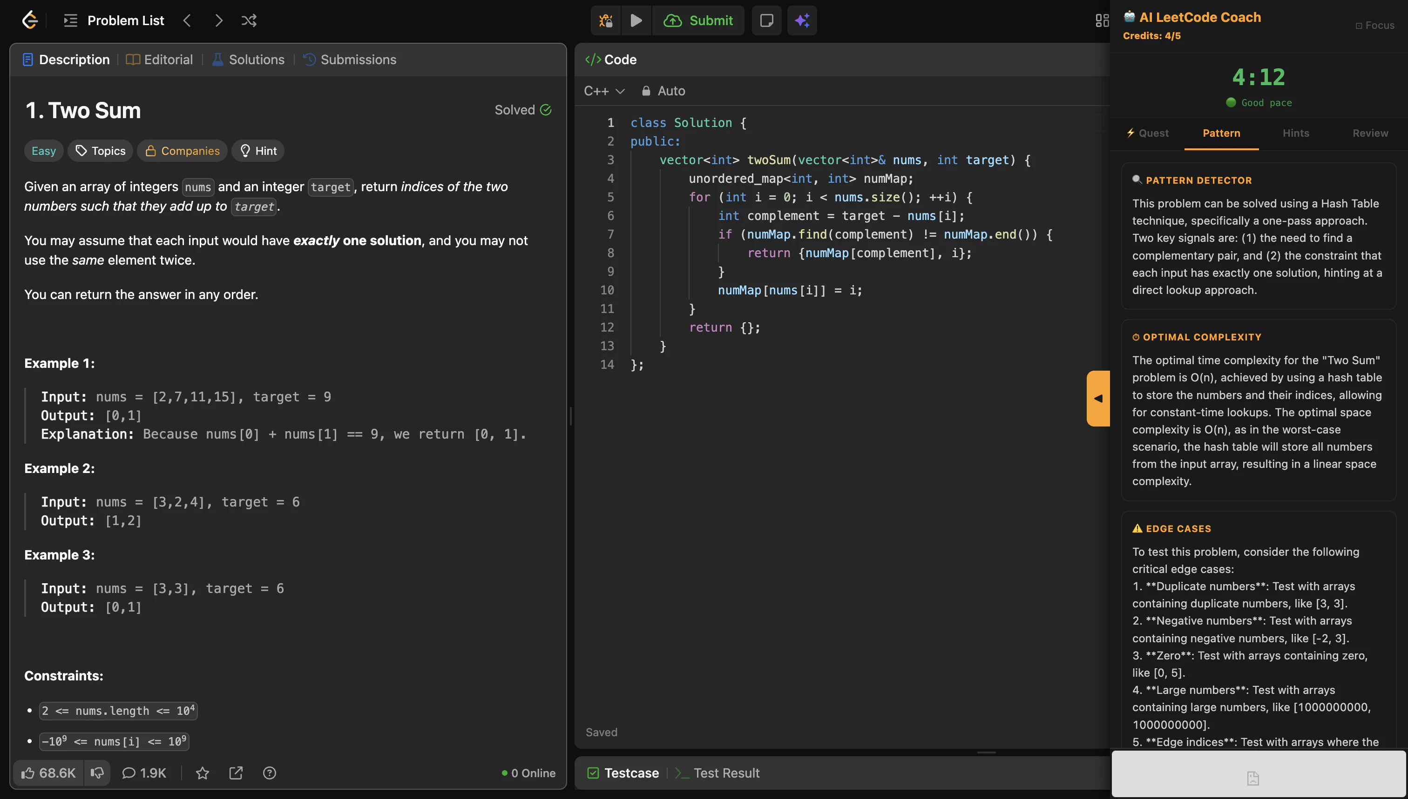Star this problem as favorite
1408x799 pixels.
(x=202, y=772)
